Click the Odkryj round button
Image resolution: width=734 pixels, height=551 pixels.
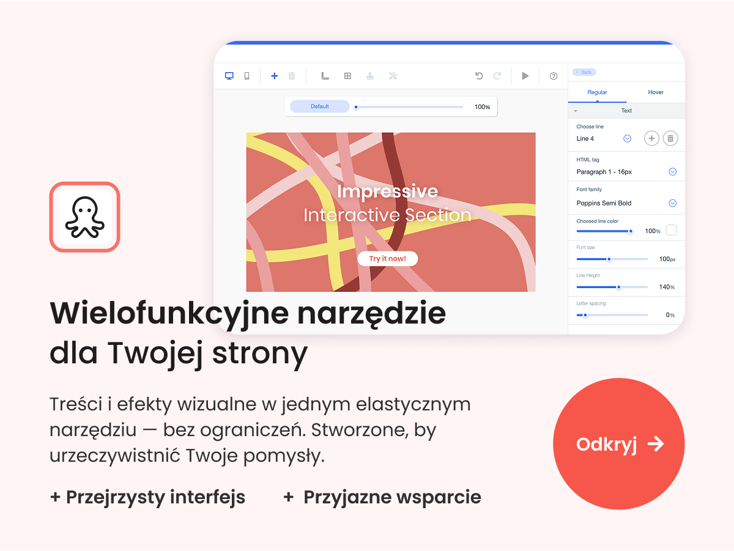(619, 444)
